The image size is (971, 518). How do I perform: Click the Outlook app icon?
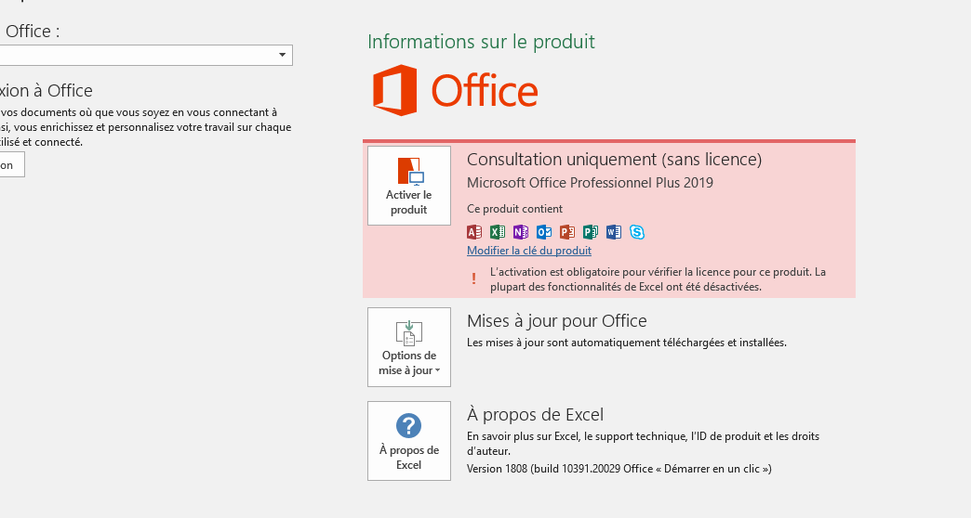pos(544,232)
